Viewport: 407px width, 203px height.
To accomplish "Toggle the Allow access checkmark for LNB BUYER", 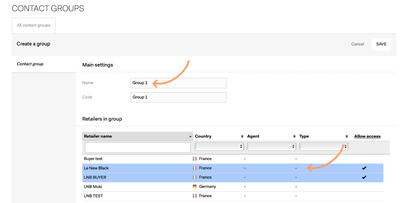I will pos(364,177).
